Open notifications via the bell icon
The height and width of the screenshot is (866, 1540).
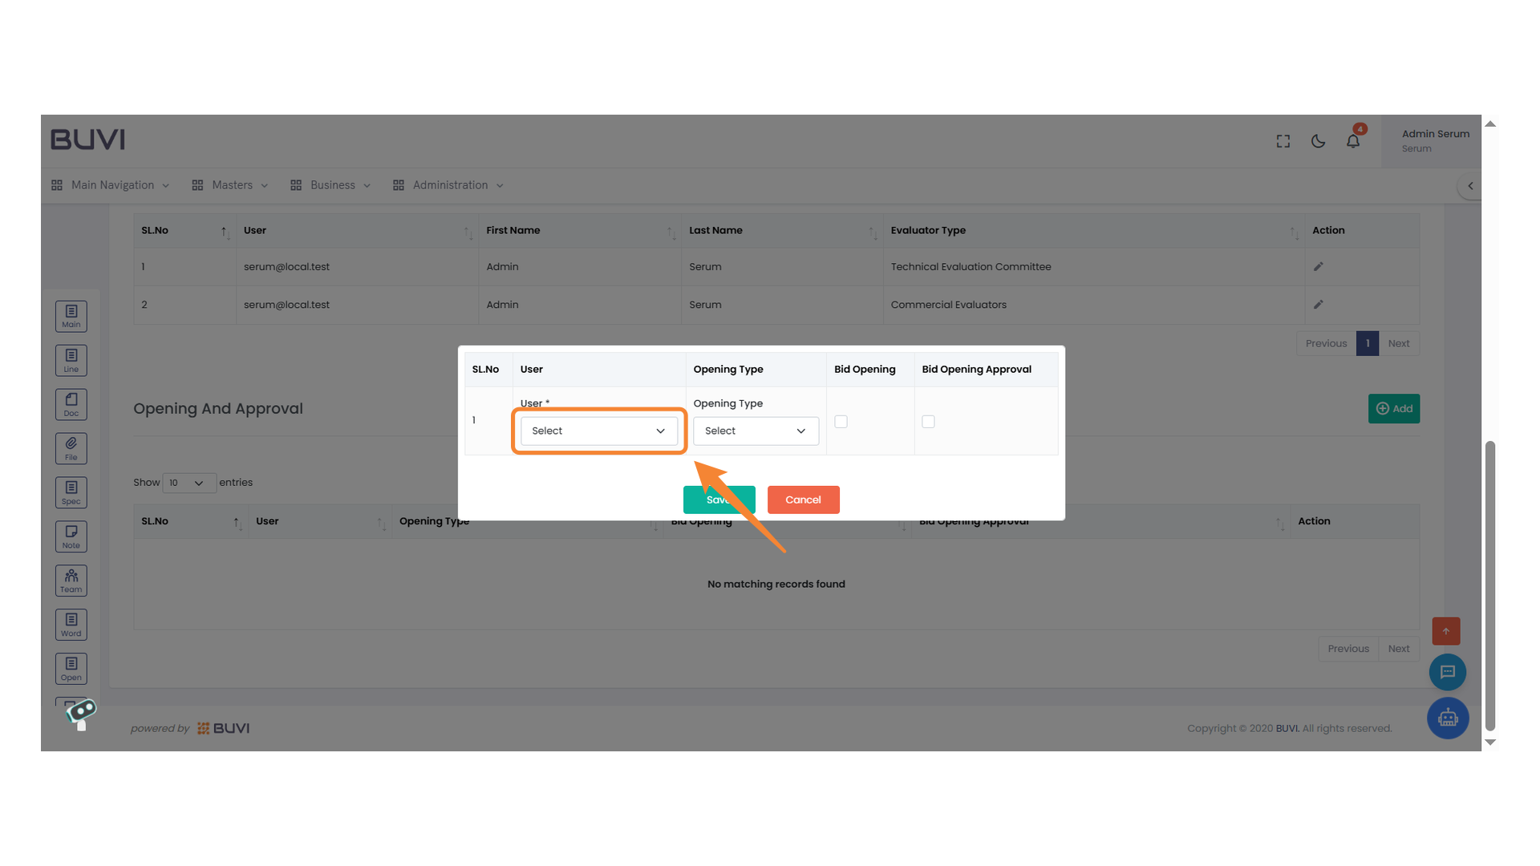[x=1353, y=140]
